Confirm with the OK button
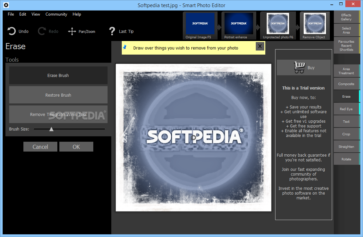Image resolution: width=363 pixels, height=237 pixels. [x=76, y=147]
